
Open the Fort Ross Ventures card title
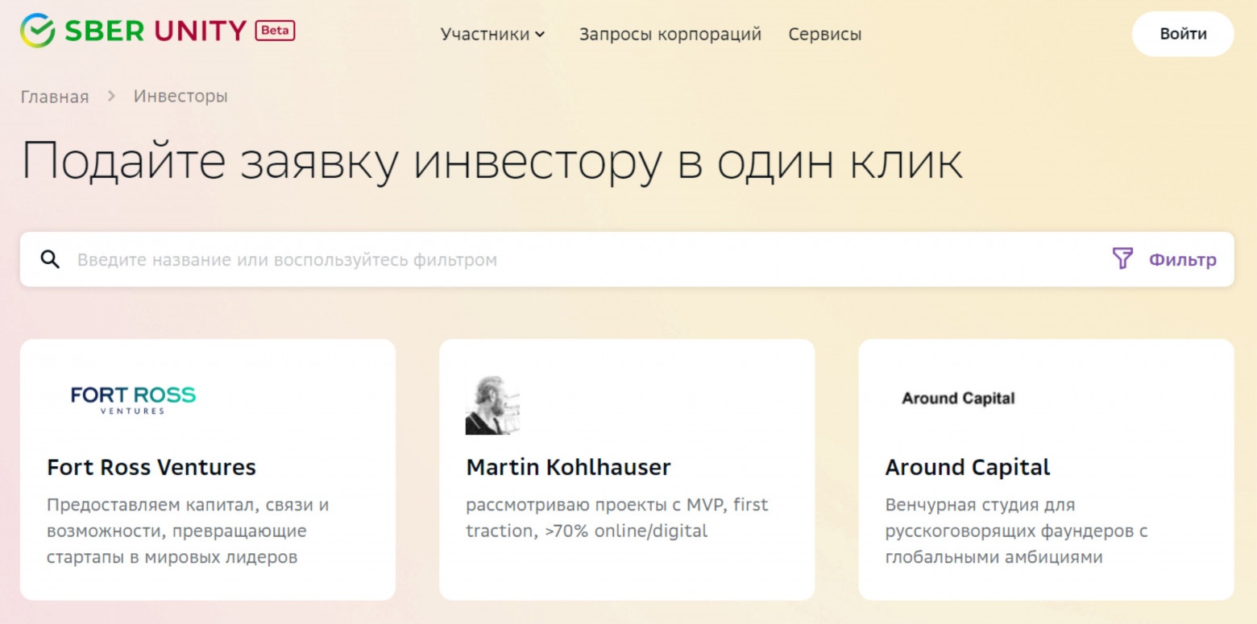click(151, 467)
